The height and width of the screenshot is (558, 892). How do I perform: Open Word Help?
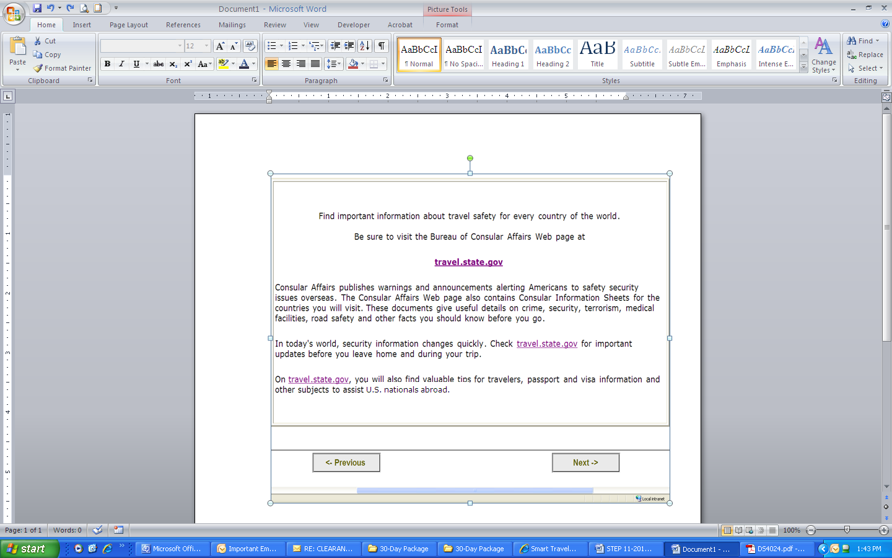click(885, 24)
